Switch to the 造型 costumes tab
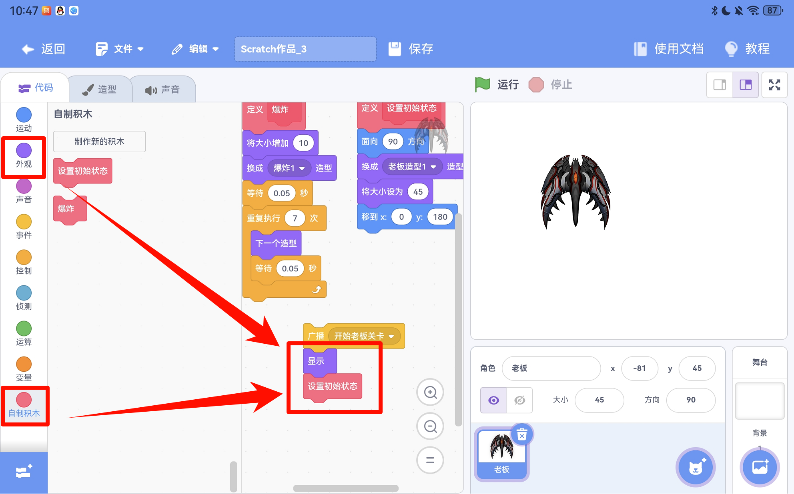This screenshot has height=494, width=794. coord(100,89)
